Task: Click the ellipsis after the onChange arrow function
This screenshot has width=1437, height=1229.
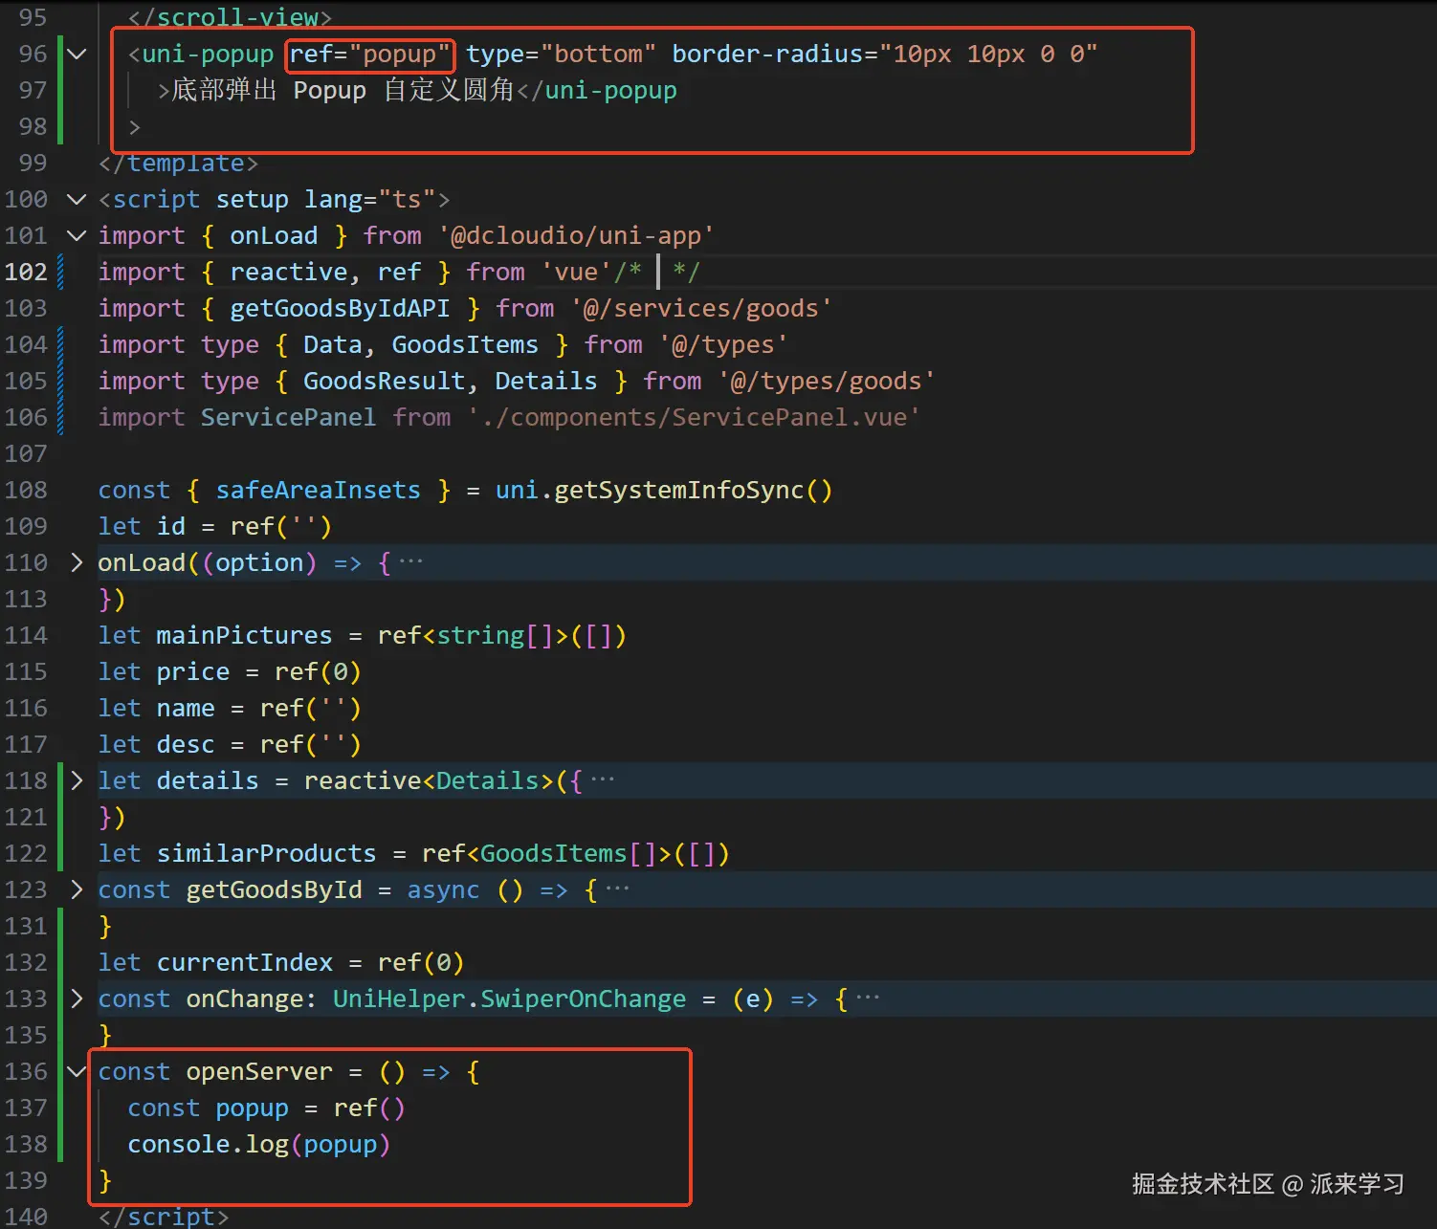Action: pyautogui.click(x=868, y=999)
